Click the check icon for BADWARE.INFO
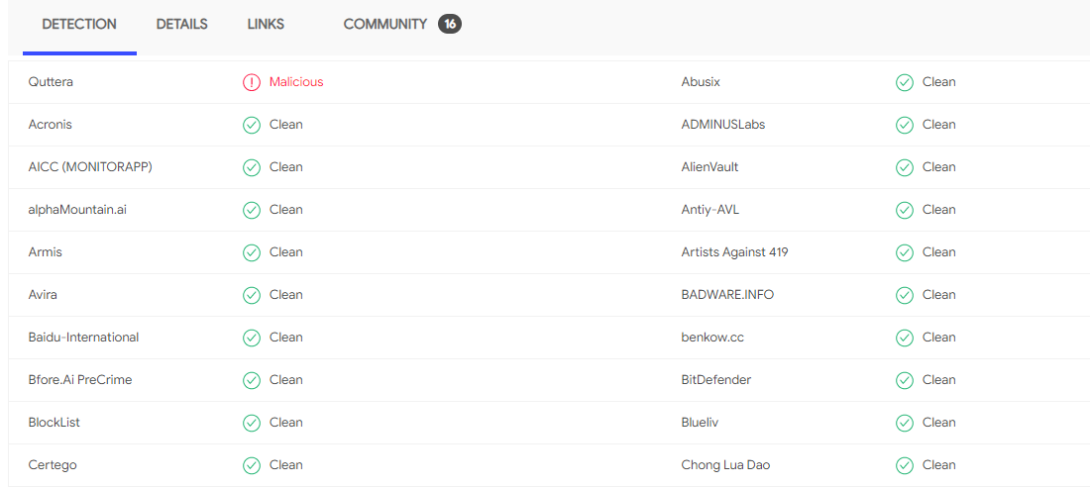This screenshot has width=1090, height=487. coord(905,295)
